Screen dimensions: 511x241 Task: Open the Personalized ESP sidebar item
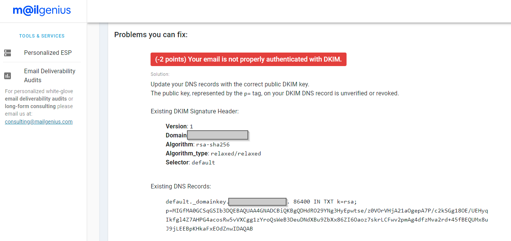[x=48, y=53]
